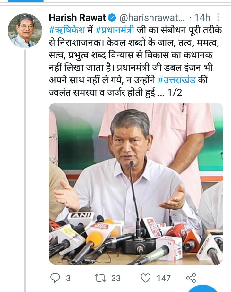Viewport: 231px width, 292px height.
Task: Click the retweet count 33
Action: 116,278
